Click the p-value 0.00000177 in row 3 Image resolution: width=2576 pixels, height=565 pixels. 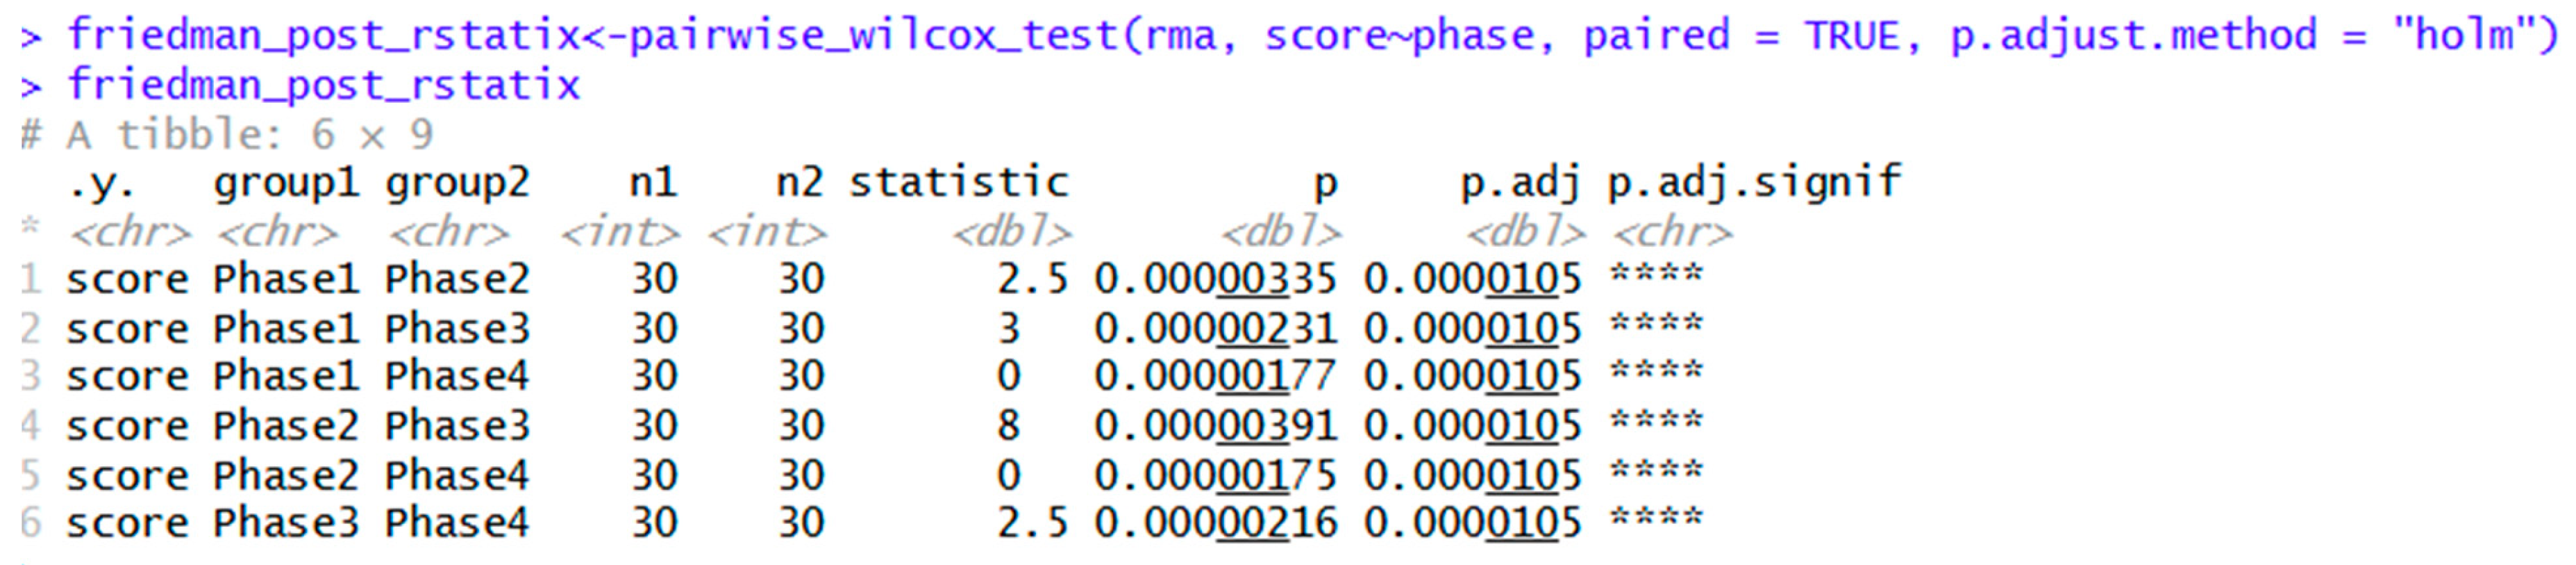[1215, 377]
